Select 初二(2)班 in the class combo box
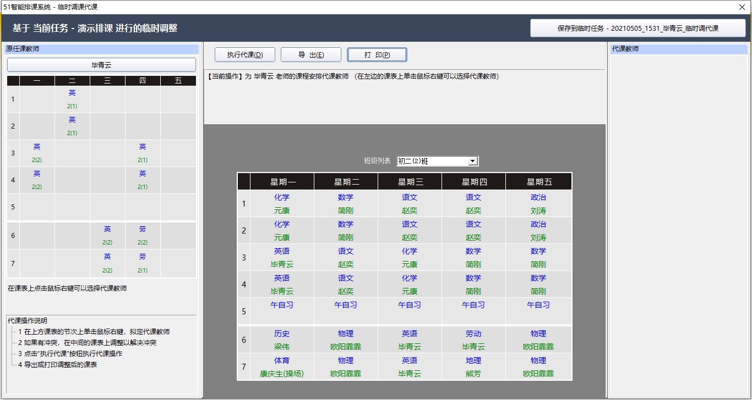The height and width of the screenshot is (400, 752). (433, 160)
